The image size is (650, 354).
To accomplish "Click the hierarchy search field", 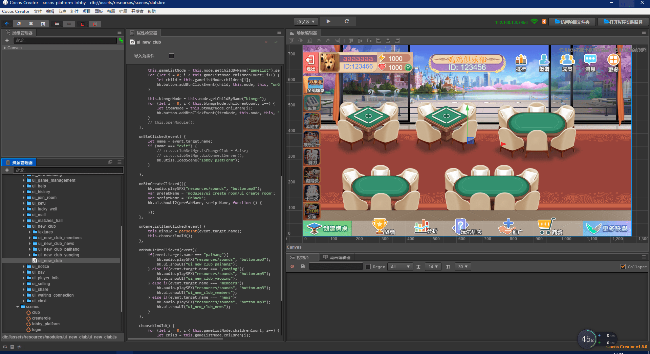I will point(65,40).
